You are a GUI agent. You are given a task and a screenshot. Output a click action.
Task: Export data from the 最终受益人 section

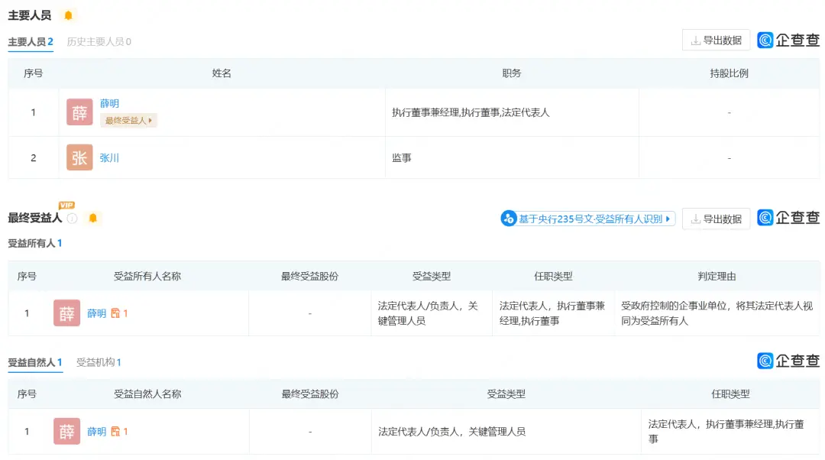coord(716,219)
